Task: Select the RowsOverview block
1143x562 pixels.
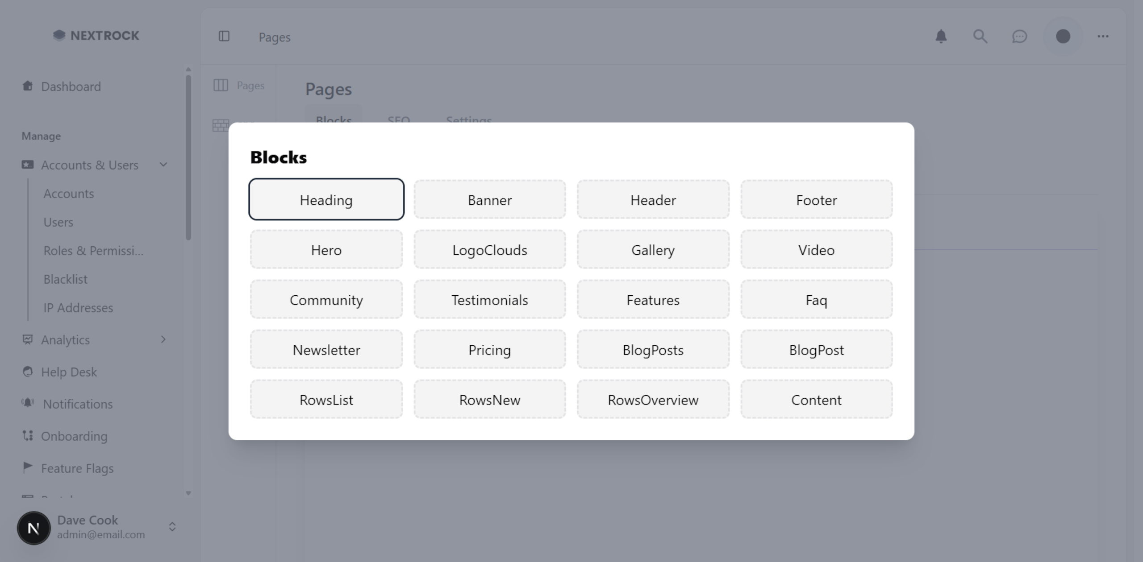Action: 653,399
